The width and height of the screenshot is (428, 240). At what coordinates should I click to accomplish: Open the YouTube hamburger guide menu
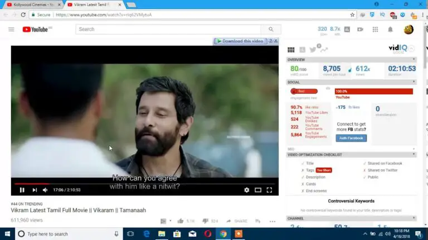tap(11, 29)
